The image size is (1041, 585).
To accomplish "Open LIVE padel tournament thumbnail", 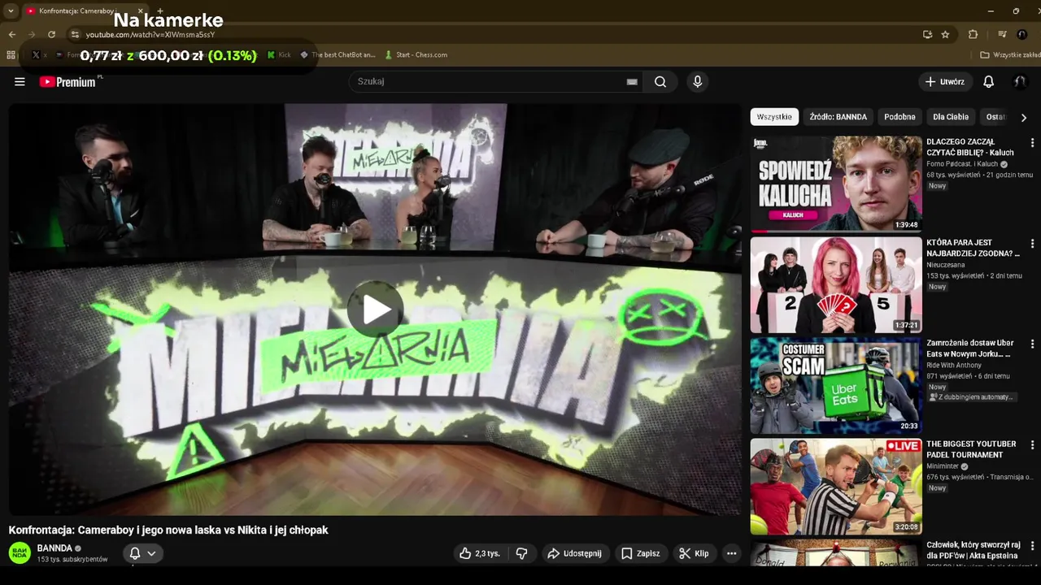I will pyautogui.click(x=836, y=487).
